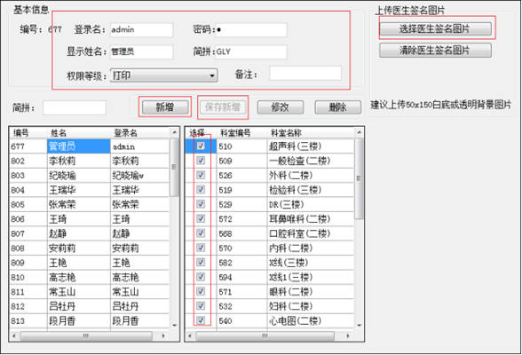This screenshot has height=355, width=522.
Task: Click the 新增 button
Action: point(165,107)
